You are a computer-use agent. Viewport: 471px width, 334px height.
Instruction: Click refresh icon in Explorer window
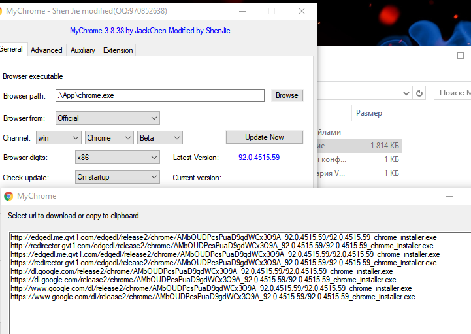(419, 93)
